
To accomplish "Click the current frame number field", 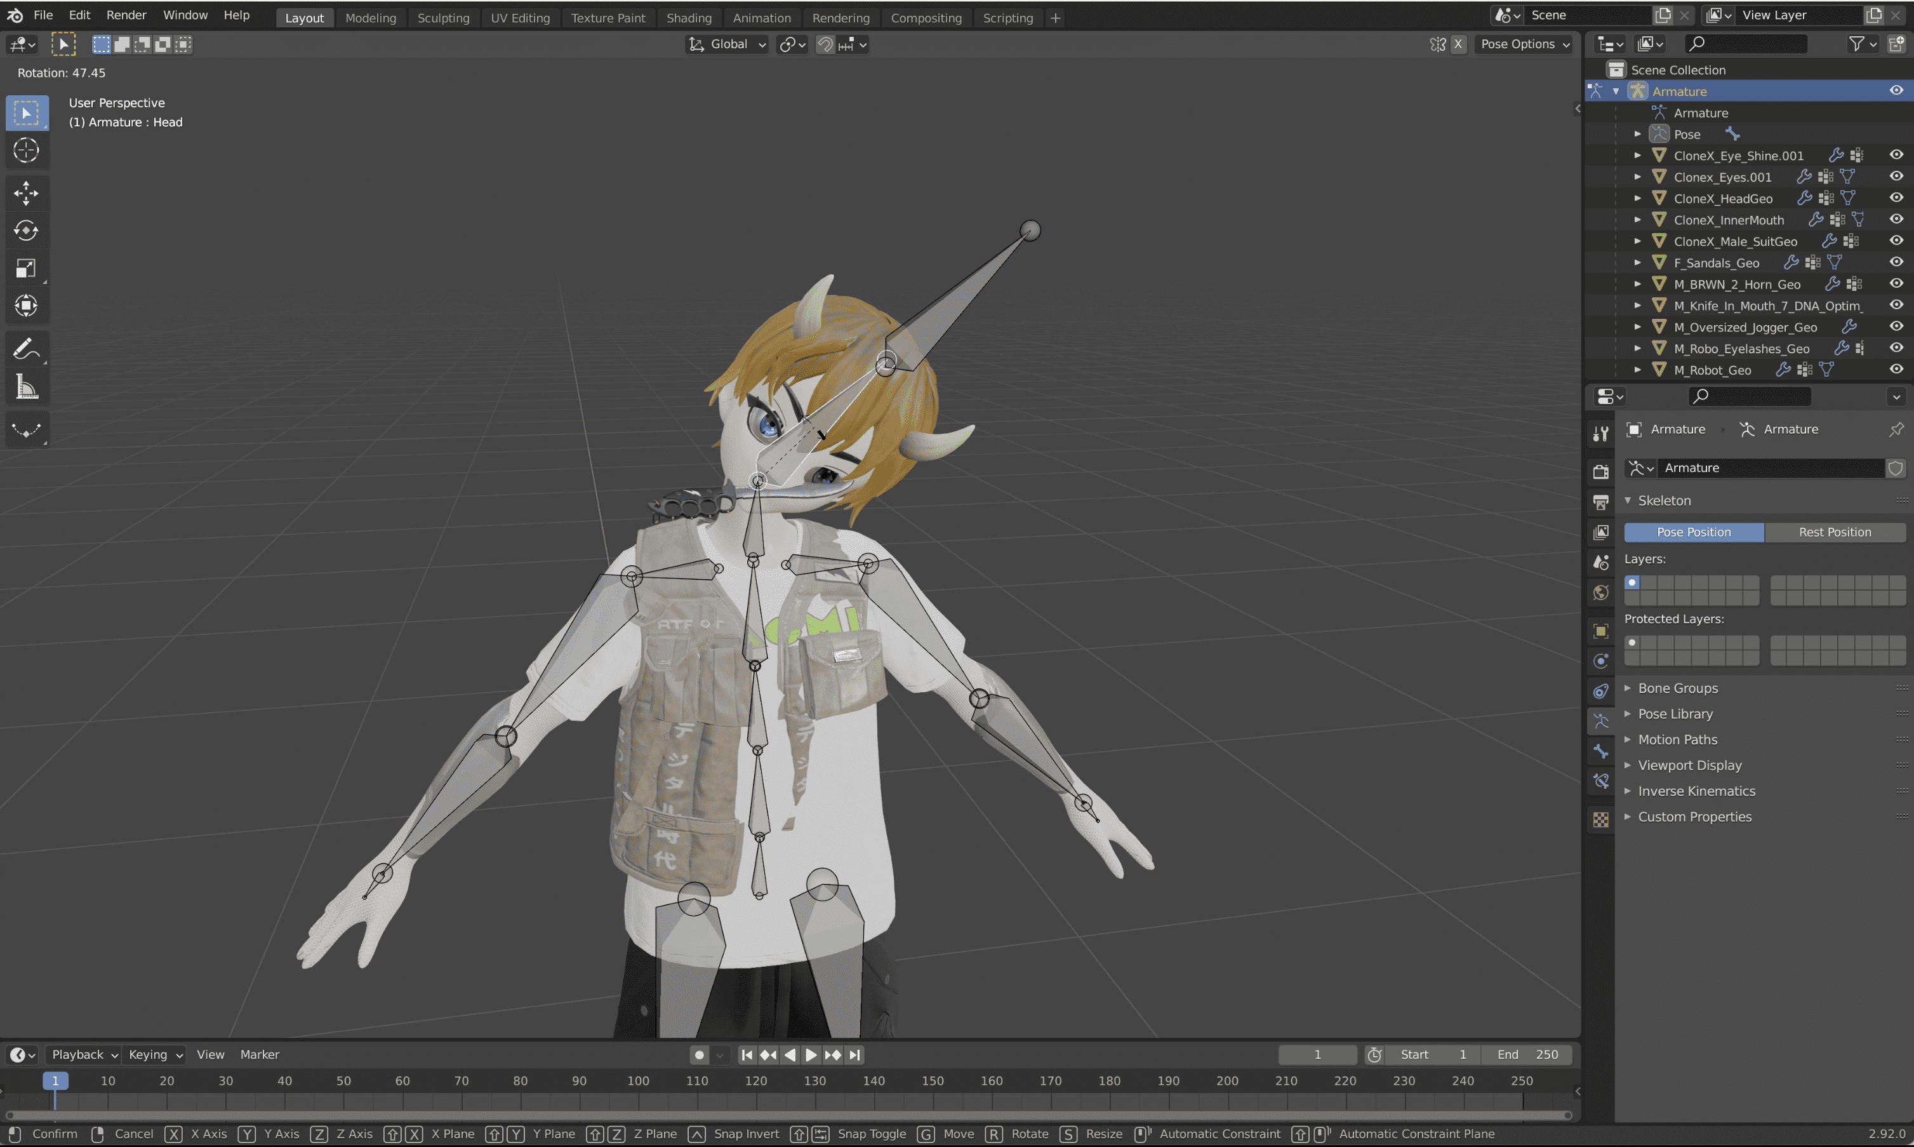I will (x=1318, y=1054).
